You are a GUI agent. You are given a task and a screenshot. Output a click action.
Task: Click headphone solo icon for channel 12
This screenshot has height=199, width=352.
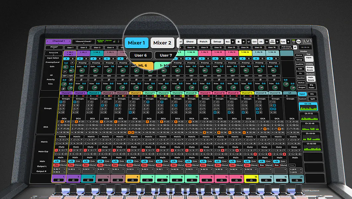221,180
